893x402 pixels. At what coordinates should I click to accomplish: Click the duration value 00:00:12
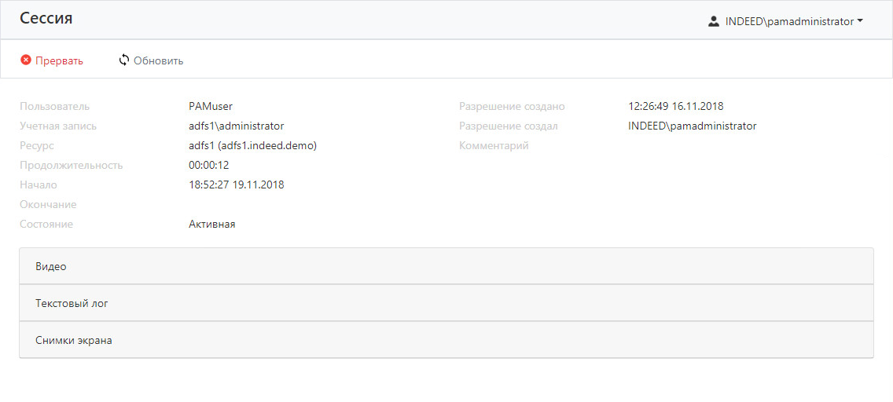coord(208,165)
